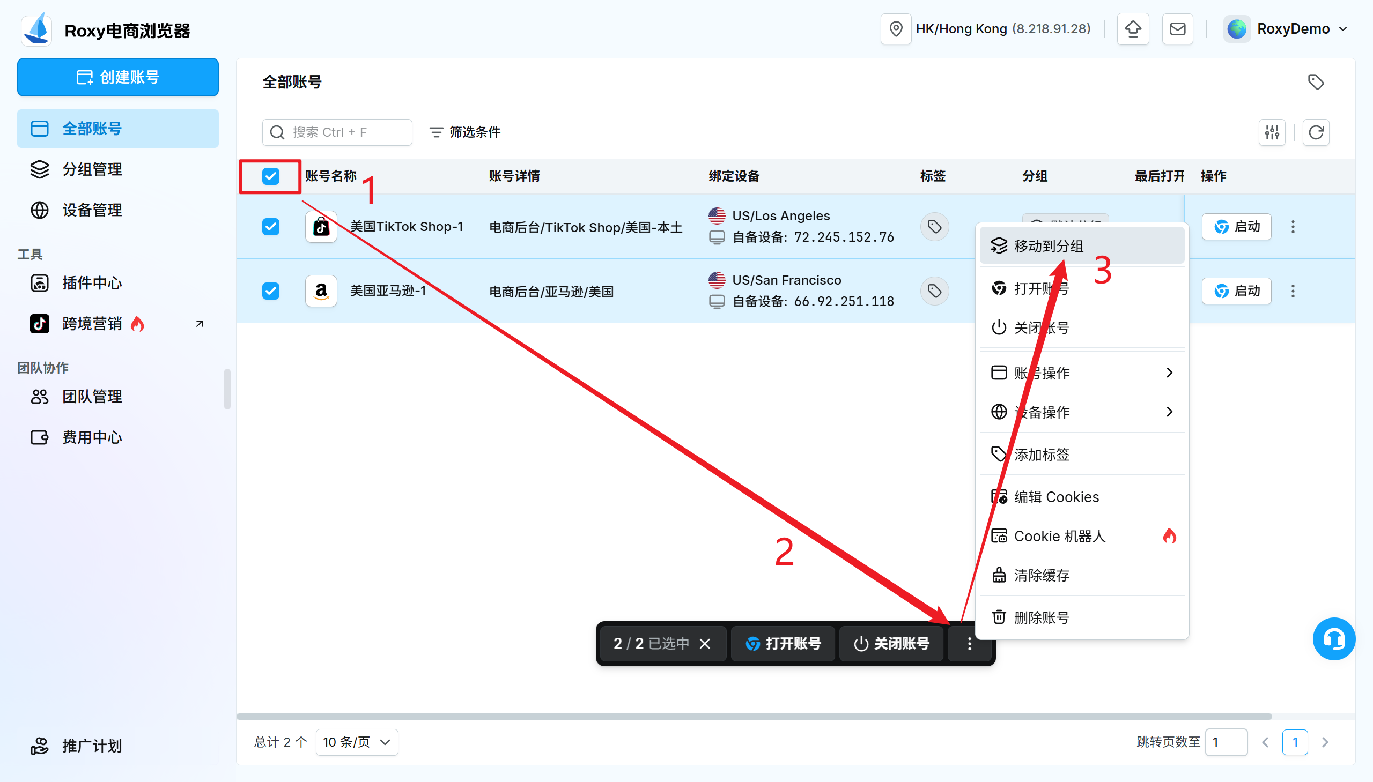Uncheck 美国亚马逊-1 row checkbox
The image size is (1373, 782).
pos(271,291)
